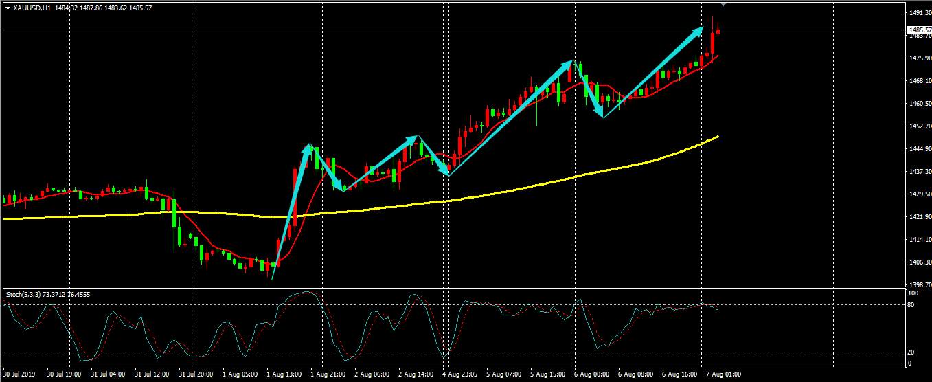Click the 1406.30 price axis label
932x382 pixels.
(x=920, y=262)
